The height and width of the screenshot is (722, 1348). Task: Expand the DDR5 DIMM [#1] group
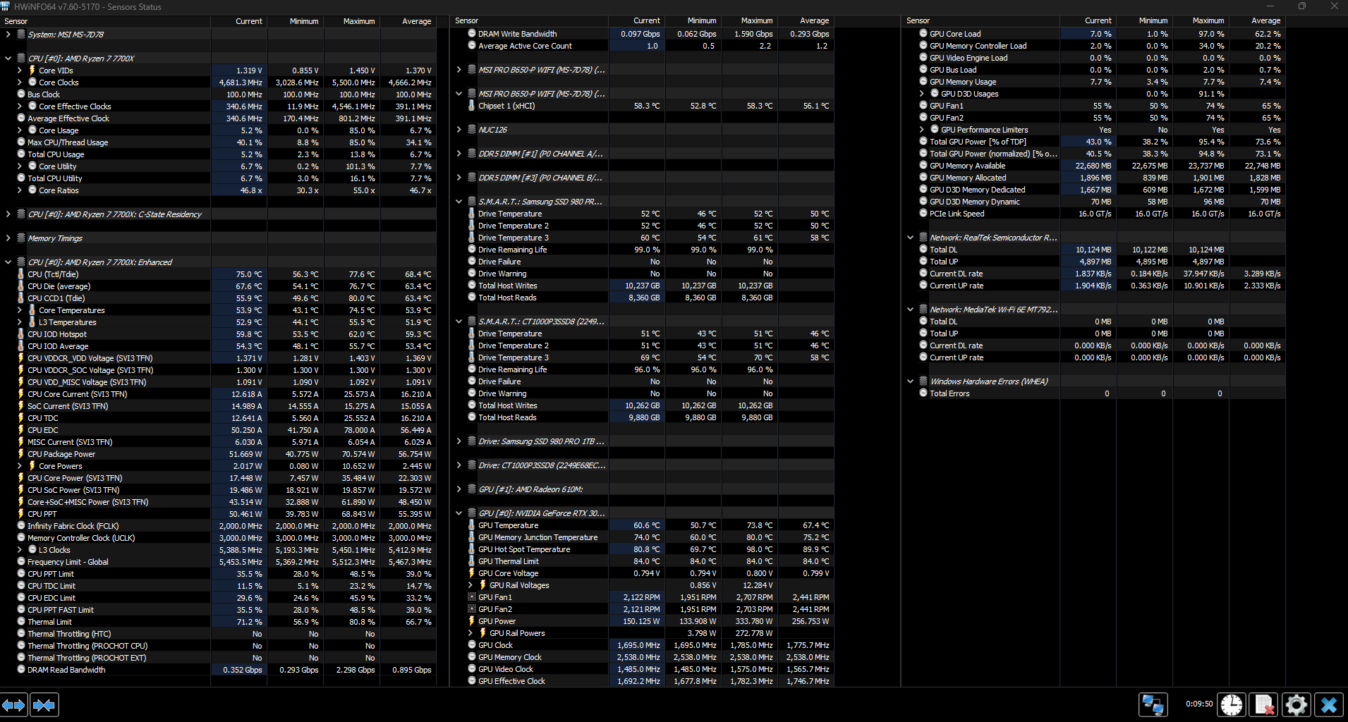459,154
